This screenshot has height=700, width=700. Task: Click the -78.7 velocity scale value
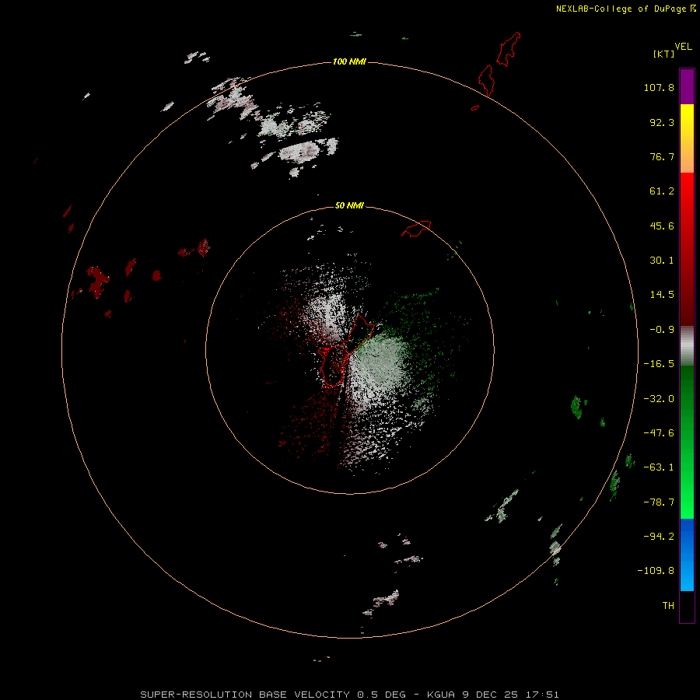pyautogui.click(x=659, y=502)
